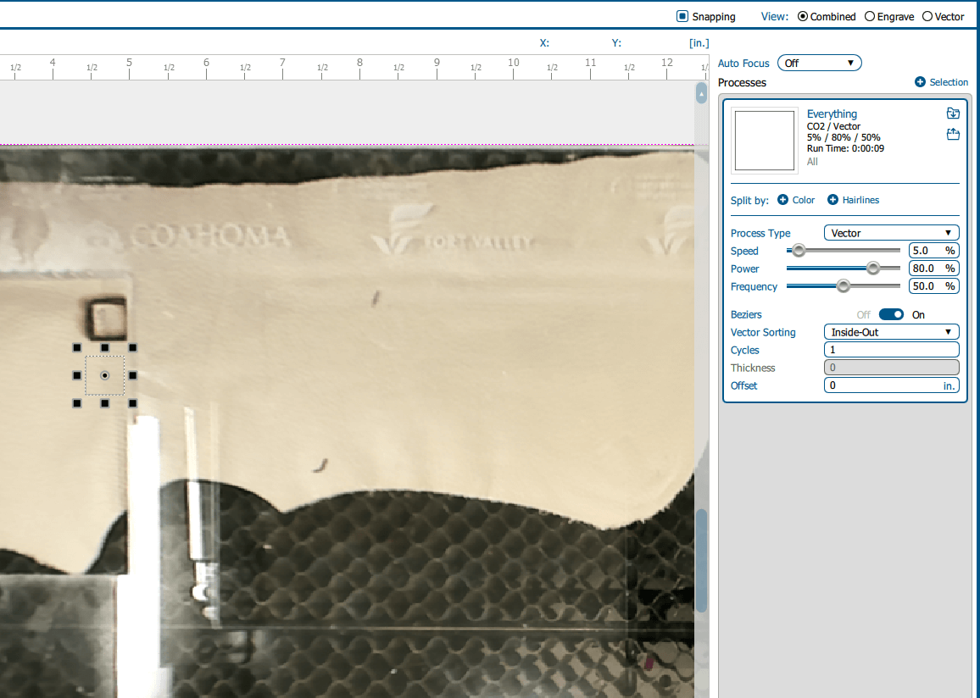Click the import process settings icon
The width and height of the screenshot is (980, 698).
953,114
